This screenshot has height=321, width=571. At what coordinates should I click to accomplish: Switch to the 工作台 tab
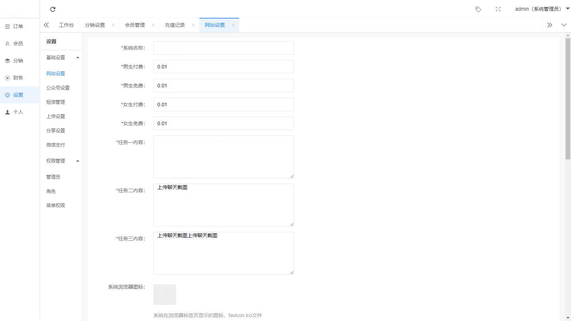pos(66,25)
